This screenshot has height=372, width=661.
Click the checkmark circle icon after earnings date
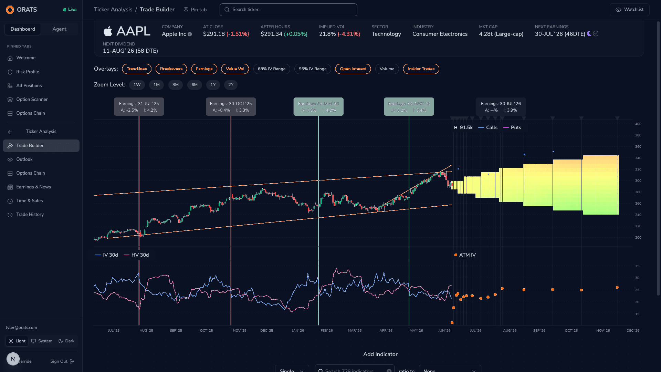(x=596, y=33)
